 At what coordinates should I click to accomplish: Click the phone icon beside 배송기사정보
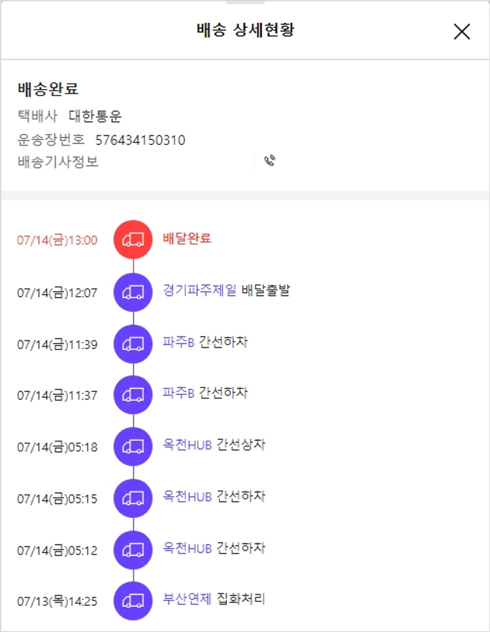point(270,161)
